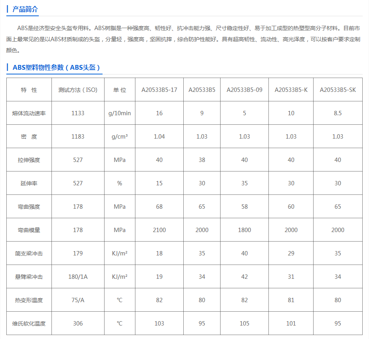Click the test method value 75/A

(78, 300)
